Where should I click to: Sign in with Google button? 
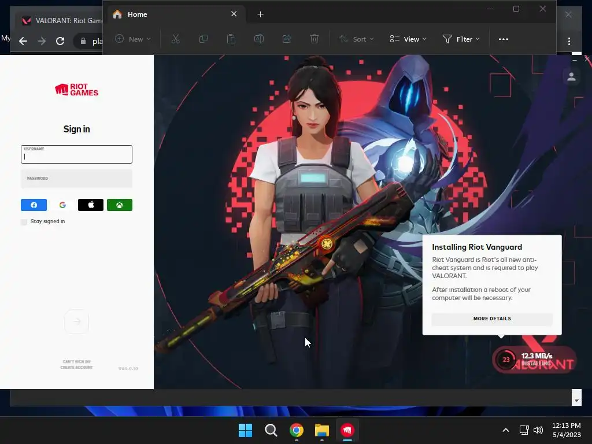pos(62,205)
